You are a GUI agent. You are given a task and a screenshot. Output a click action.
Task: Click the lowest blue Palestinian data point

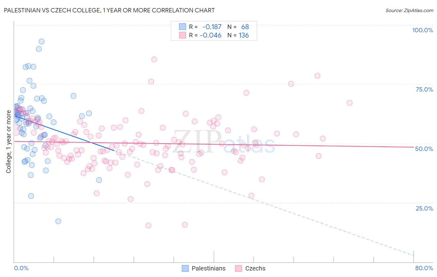click(x=58, y=221)
